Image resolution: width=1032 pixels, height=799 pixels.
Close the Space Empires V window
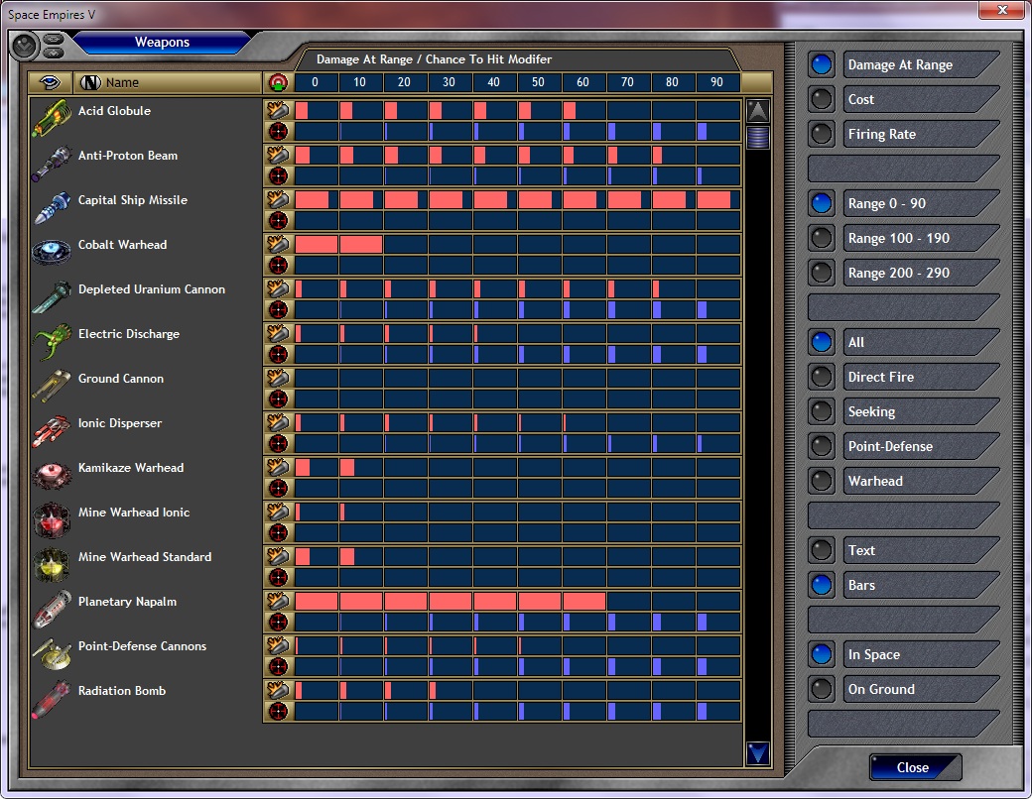click(1001, 10)
